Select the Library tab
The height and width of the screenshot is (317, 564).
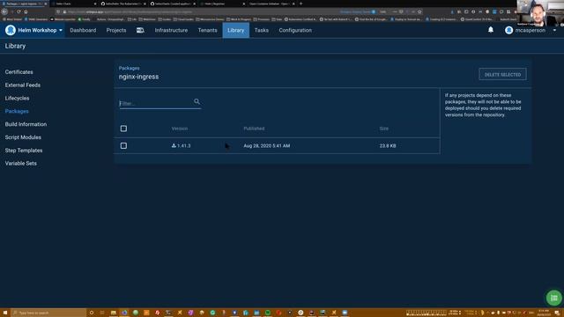click(236, 31)
